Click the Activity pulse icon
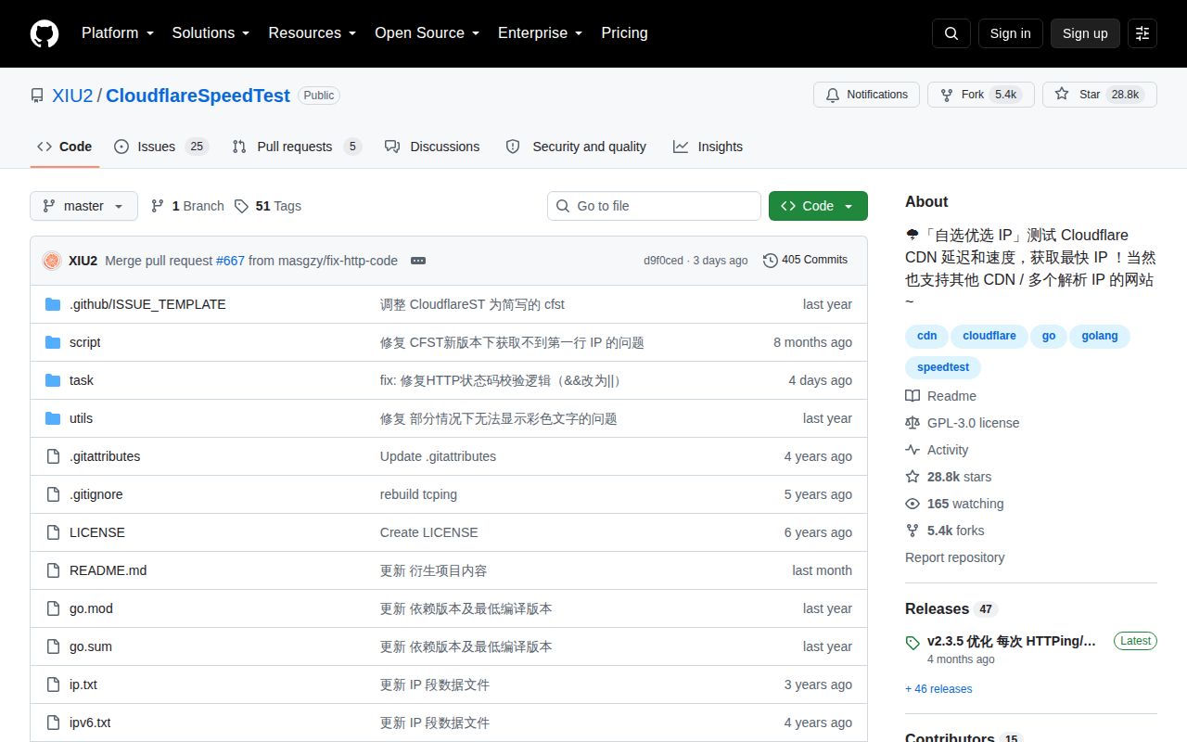Image resolution: width=1187 pixels, height=742 pixels. pyautogui.click(x=913, y=450)
